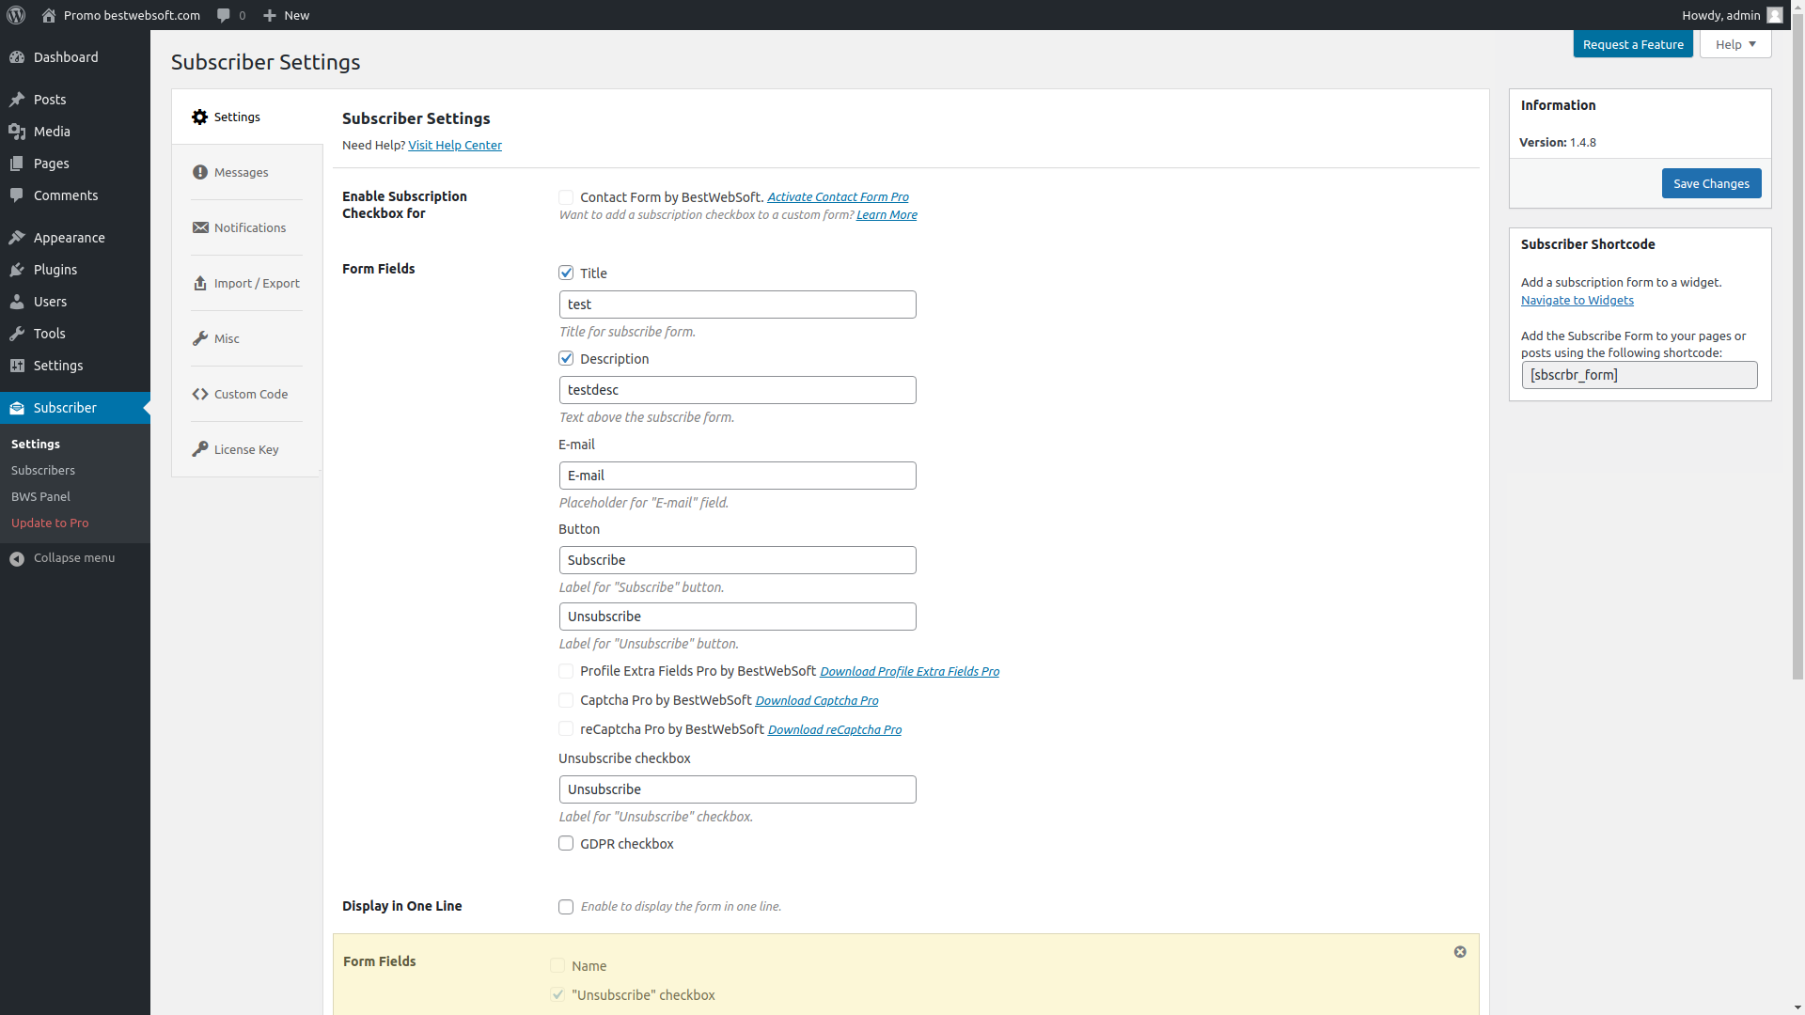The image size is (1805, 1015).
Task: Open Appearance via its paintbrush icon
Action: click(17, 238)
